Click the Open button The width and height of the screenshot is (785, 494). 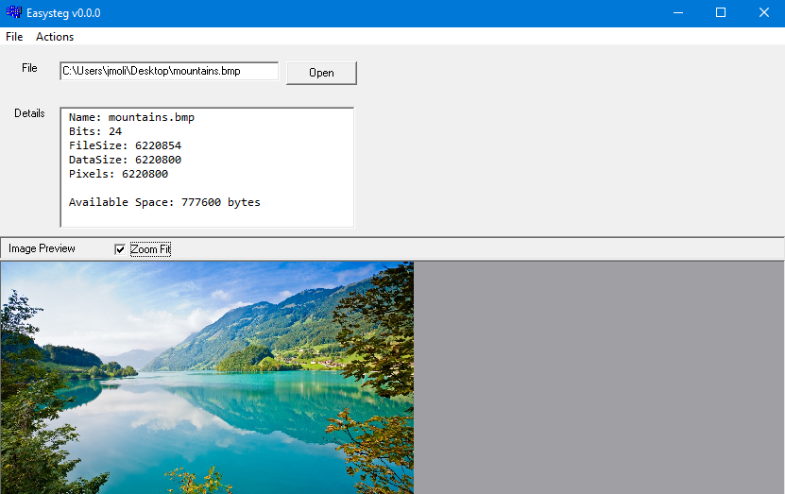[321, 73]
